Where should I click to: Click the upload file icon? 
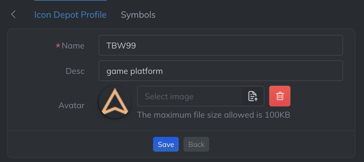pyautogui.click(x=253, y=96)
